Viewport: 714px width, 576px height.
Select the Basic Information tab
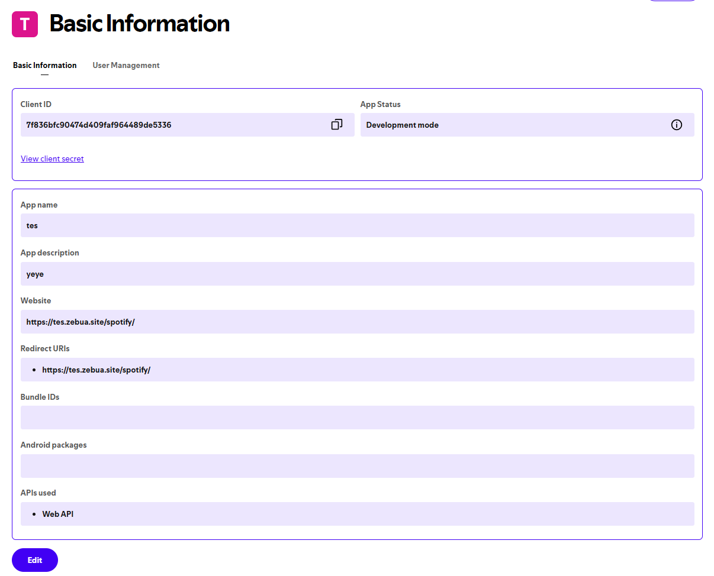(45, 66)
